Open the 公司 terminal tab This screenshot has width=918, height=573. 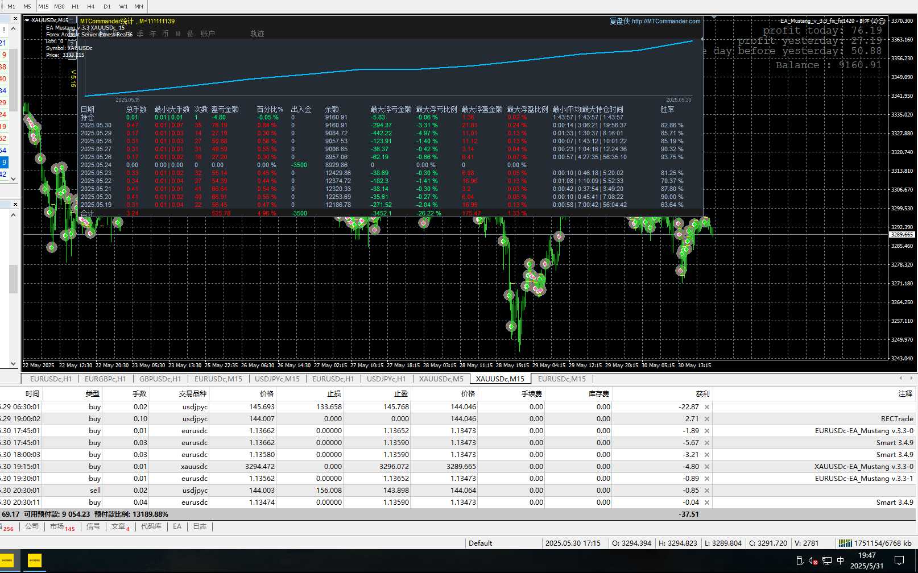[x=32, y=526]
